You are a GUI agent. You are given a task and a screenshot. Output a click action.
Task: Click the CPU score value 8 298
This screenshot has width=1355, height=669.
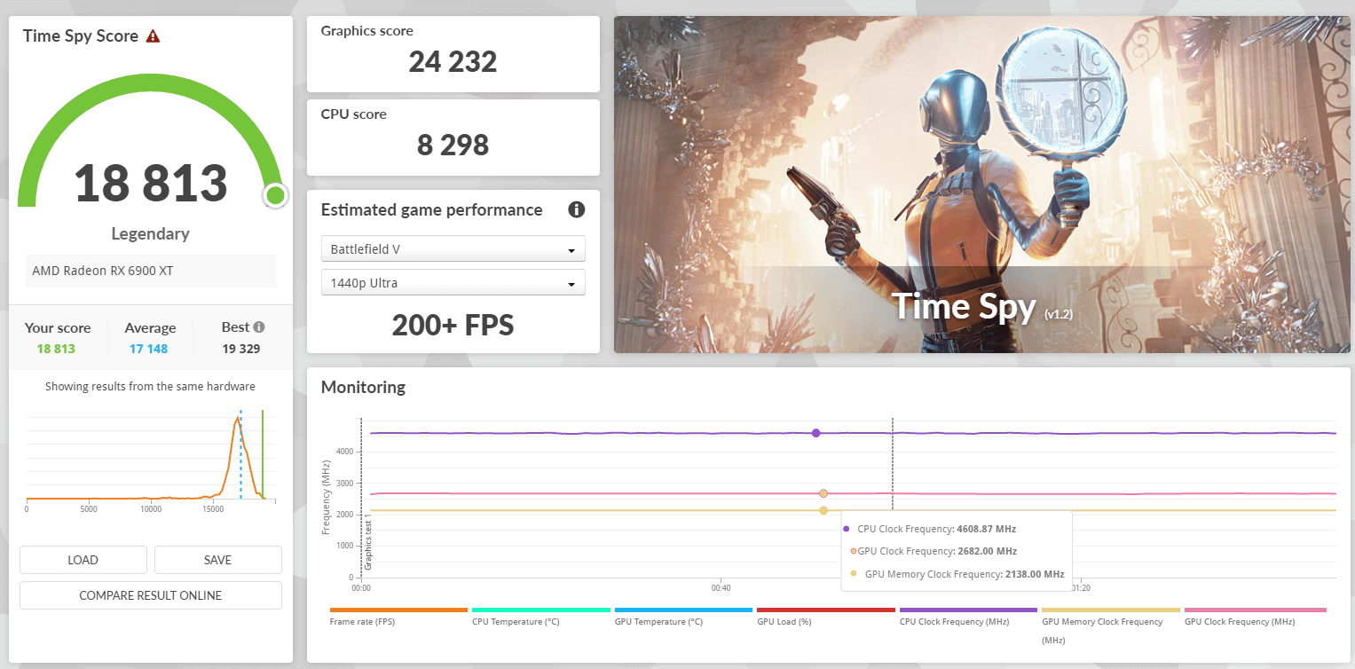click(x=453, y=146)
